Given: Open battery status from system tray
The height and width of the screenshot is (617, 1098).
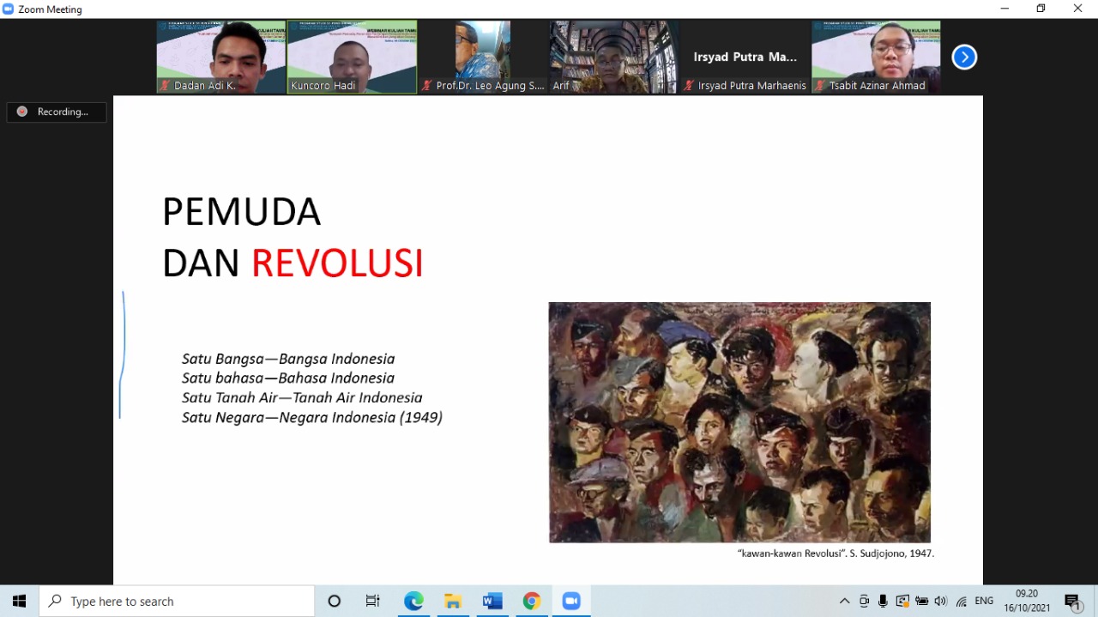Looking at the screenshot, I should coord(922,601).
